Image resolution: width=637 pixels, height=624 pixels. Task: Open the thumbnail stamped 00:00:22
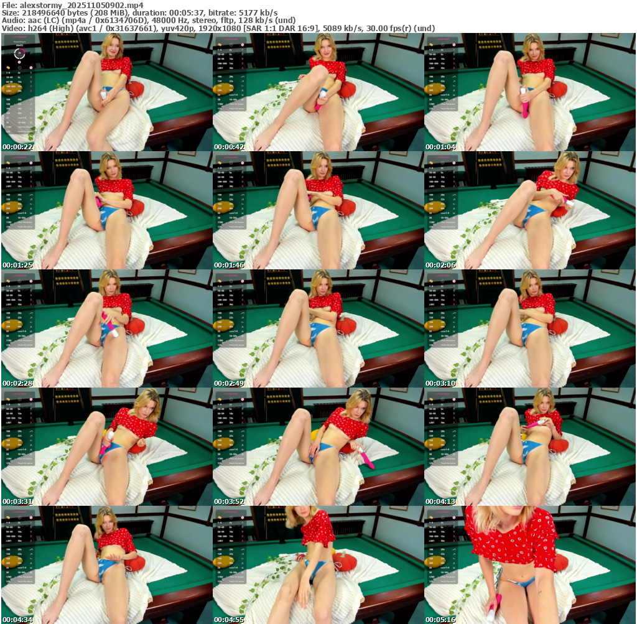[x=106, y=92]
